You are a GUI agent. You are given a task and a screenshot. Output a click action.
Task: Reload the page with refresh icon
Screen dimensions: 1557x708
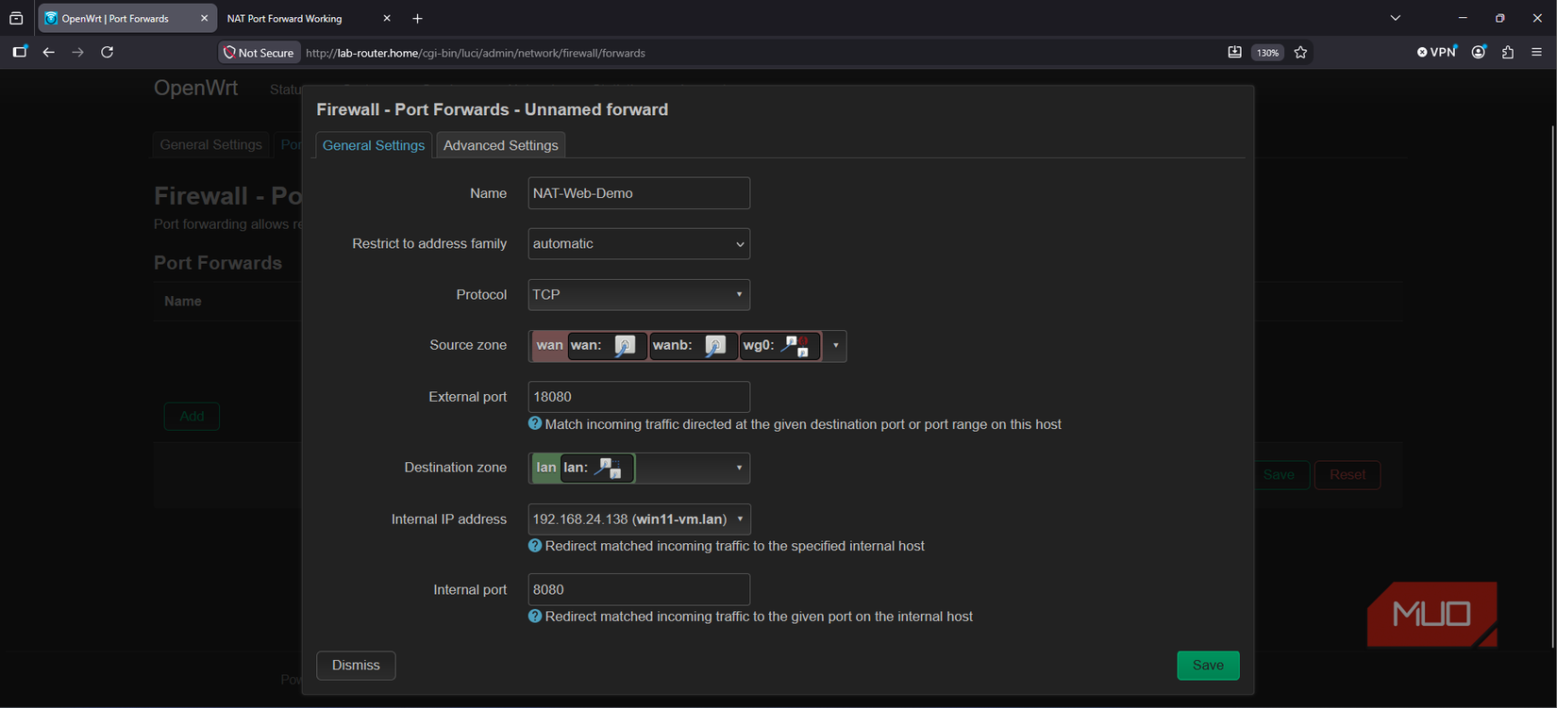tap(108, 53)
